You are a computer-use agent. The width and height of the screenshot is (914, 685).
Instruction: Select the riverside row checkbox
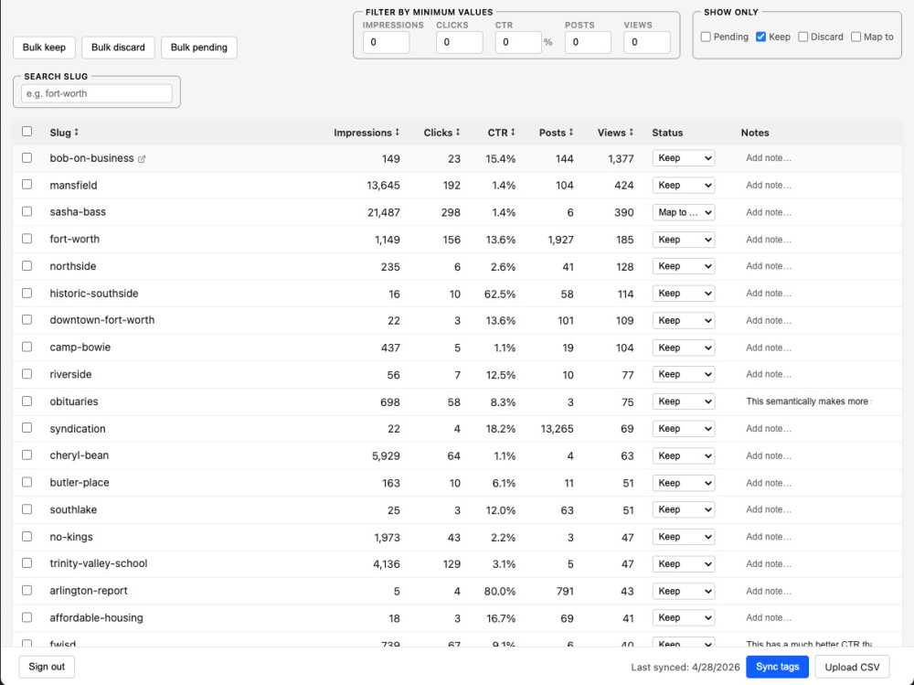coord(27,373)
